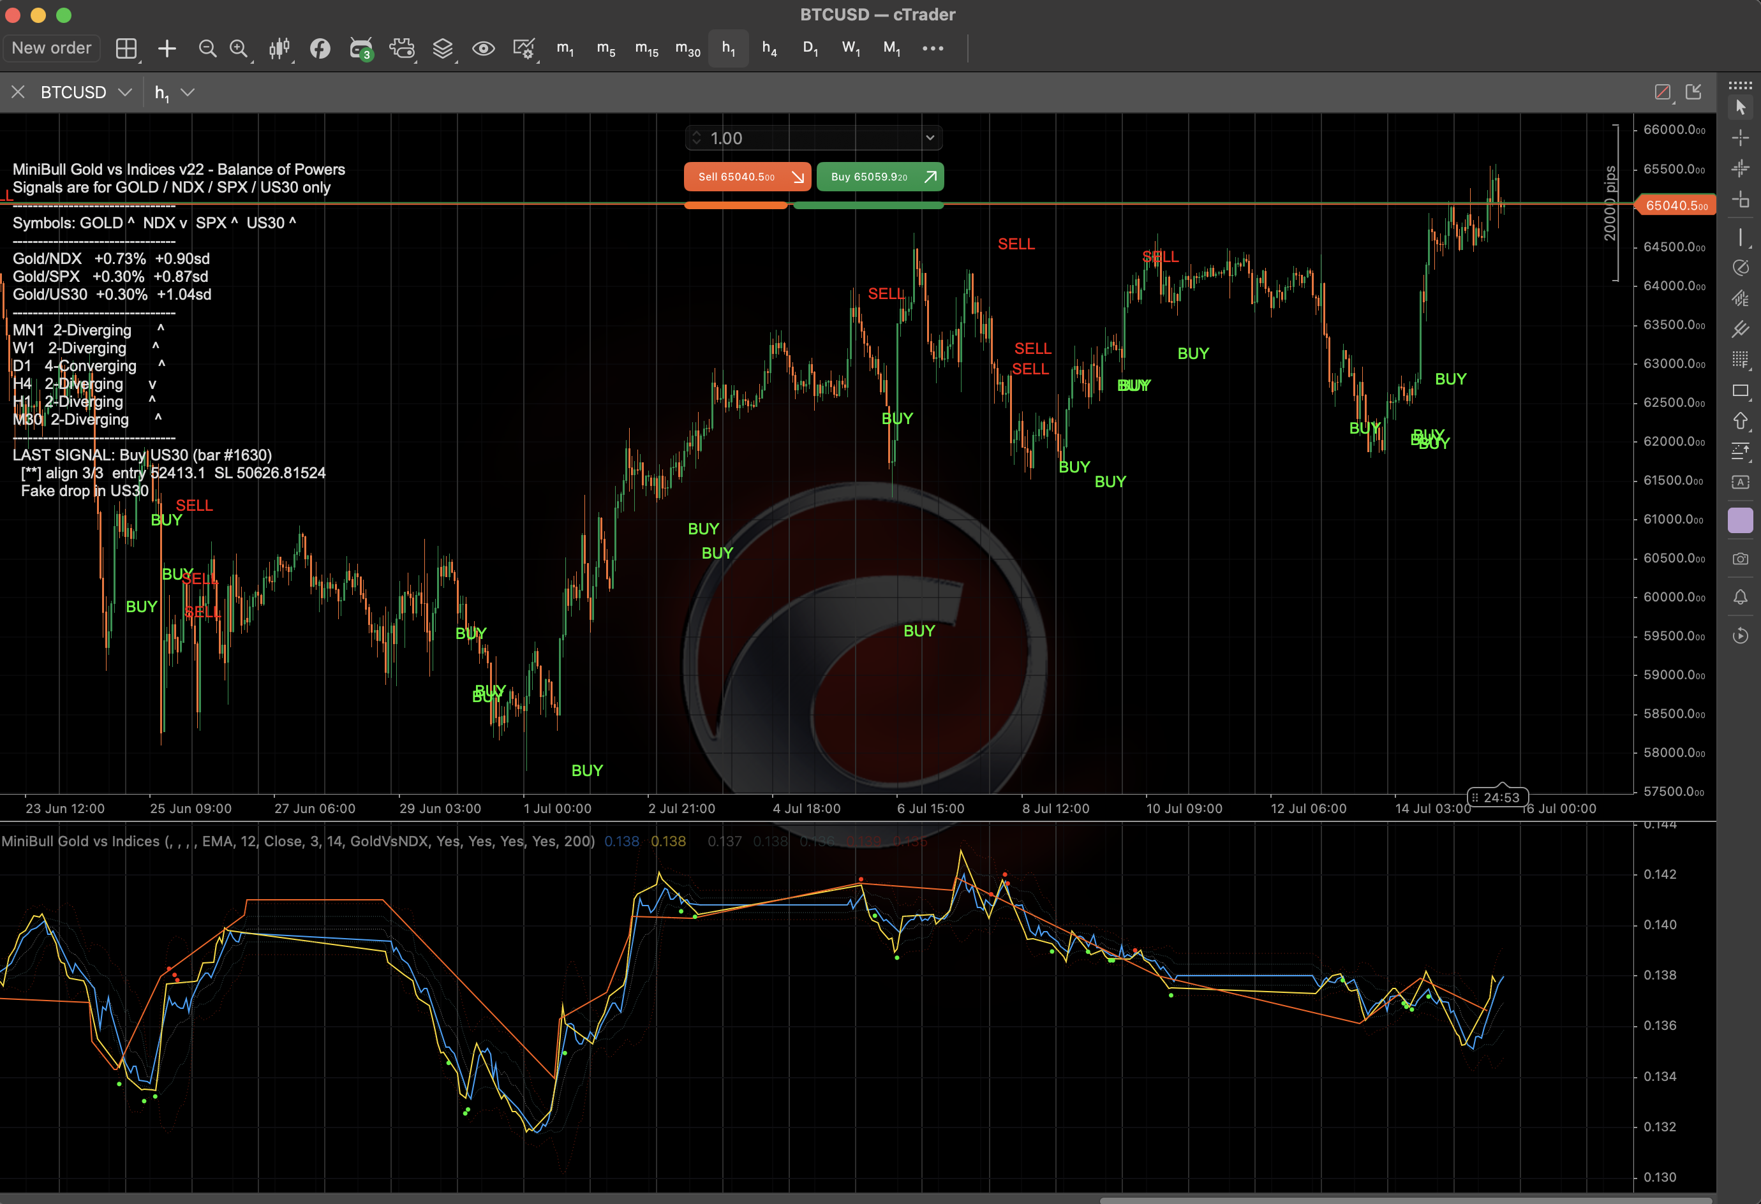The width and height of the screenshot is (1761, 1204).
Task: Click the '20000 pips' scale label
Action: tap(1610, 203)
